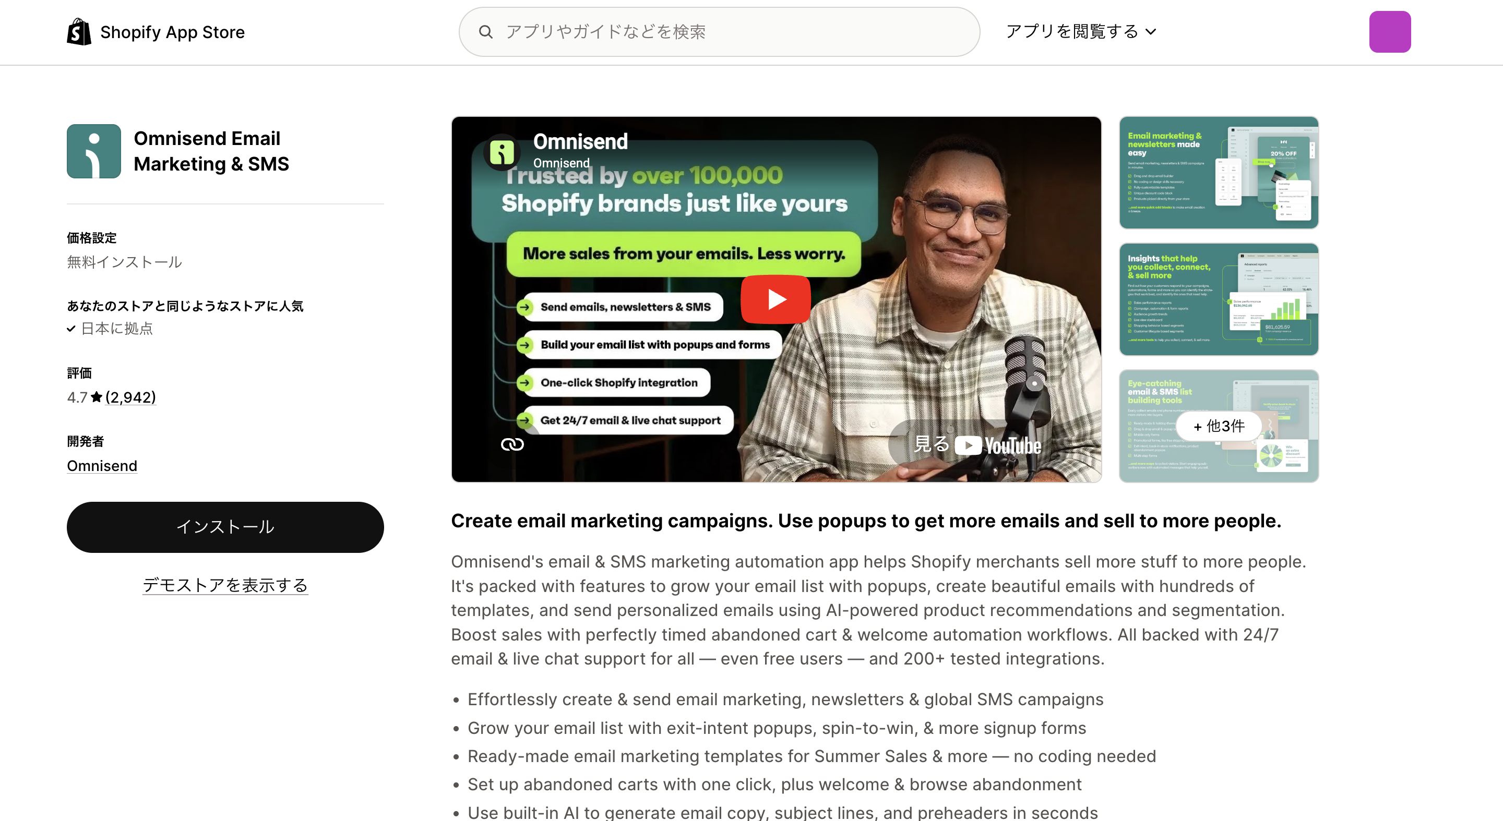Open the purple account avatar
Image resolution: width=1503 pixels, height=821 pixels.
tap(1390, 31)
